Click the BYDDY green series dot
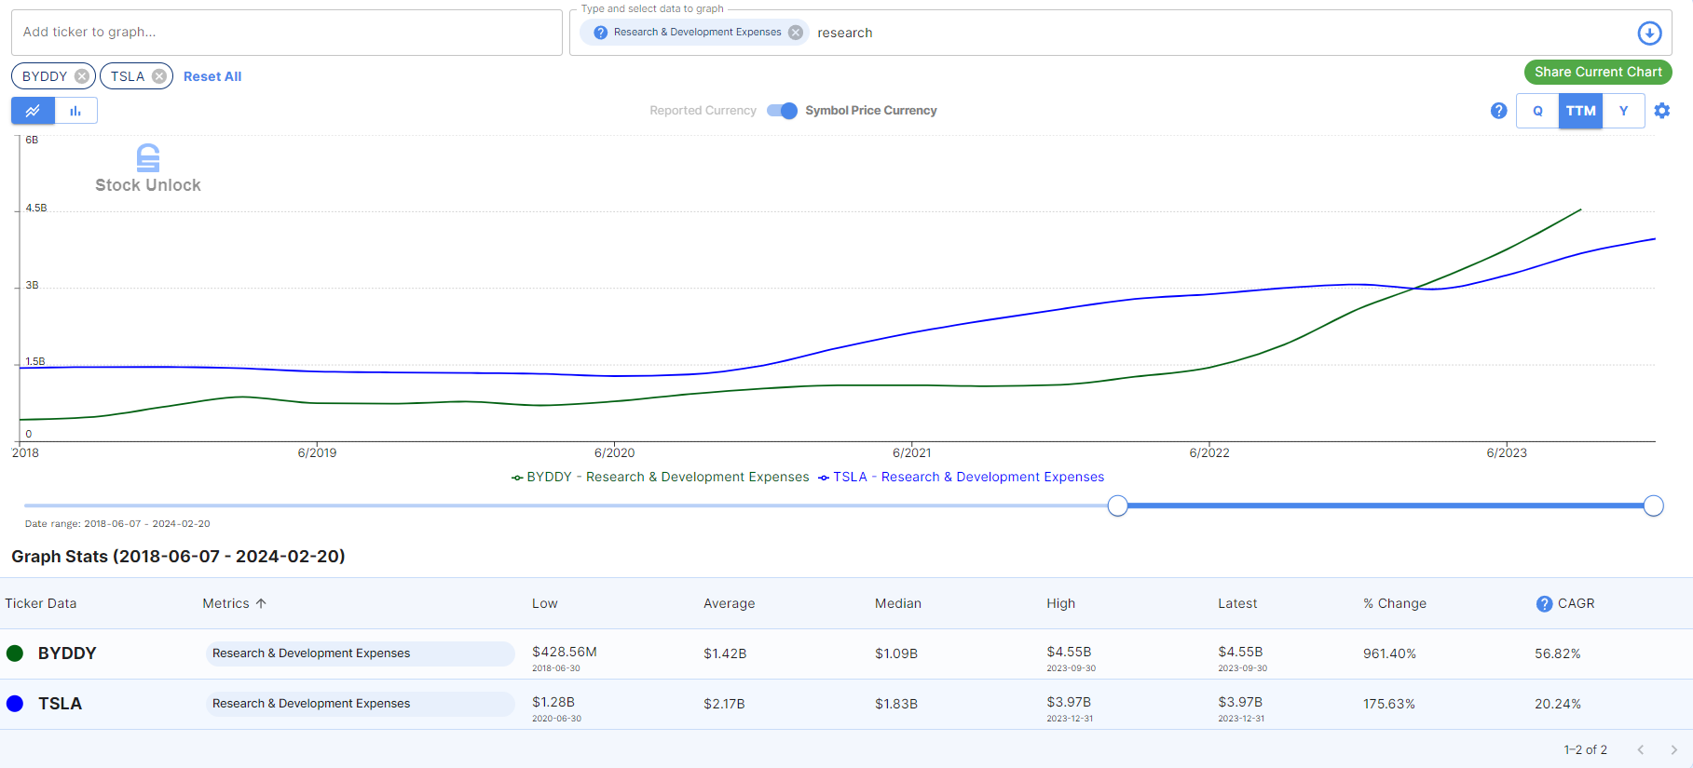1693x768 pixels. point(15,653)
